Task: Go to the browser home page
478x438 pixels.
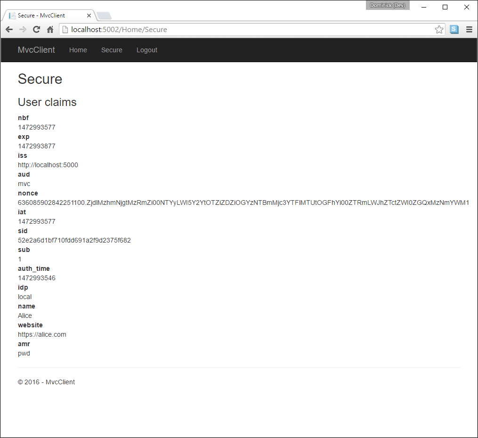Action: [x=50, y=30]
